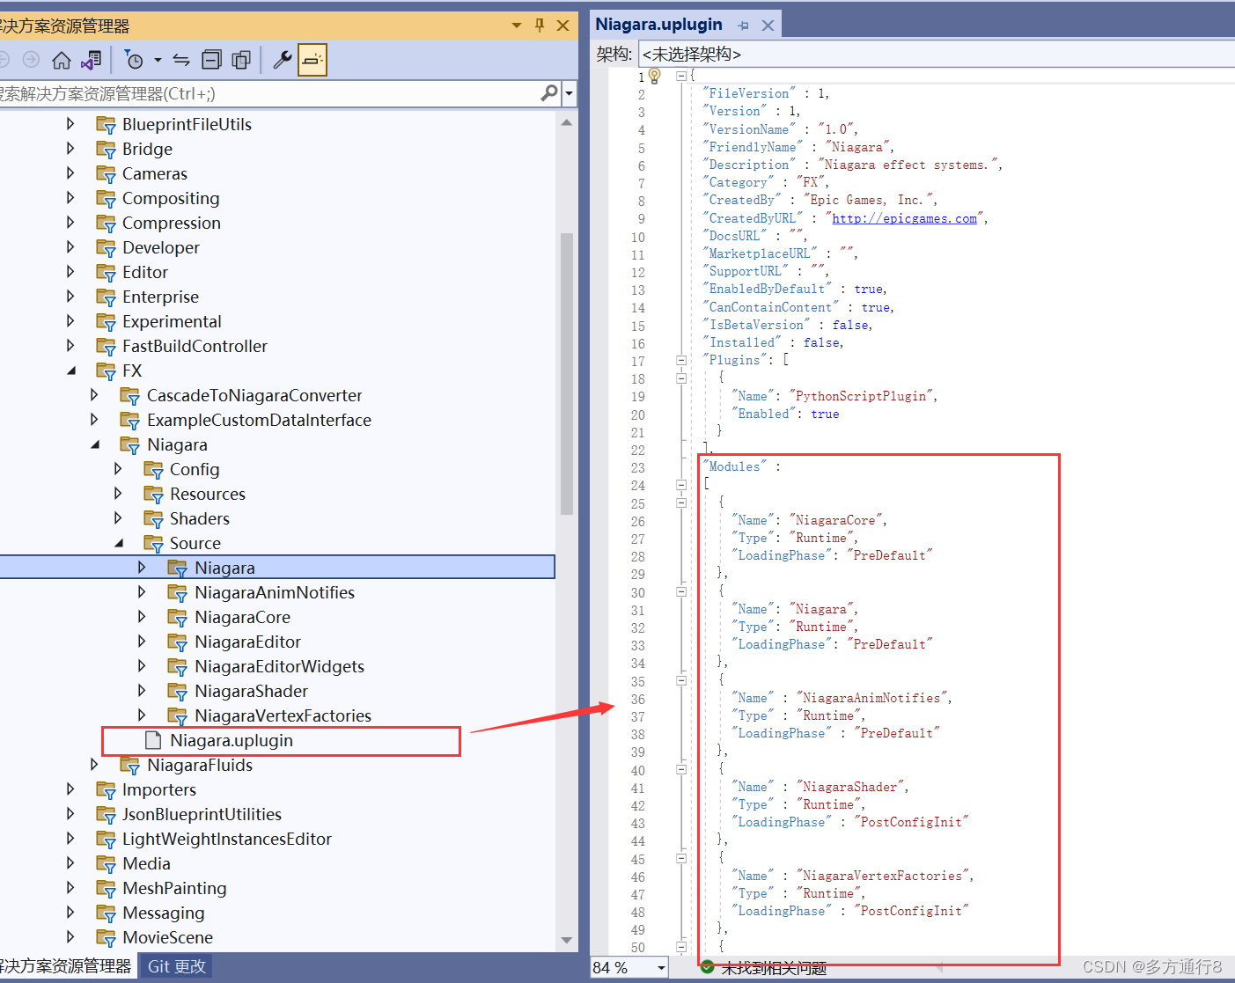The width and height of the screenshot is (1235, 983).
Task: Toggle the auto-hide pin of Solution Explorer
Action: pos(540,26)
